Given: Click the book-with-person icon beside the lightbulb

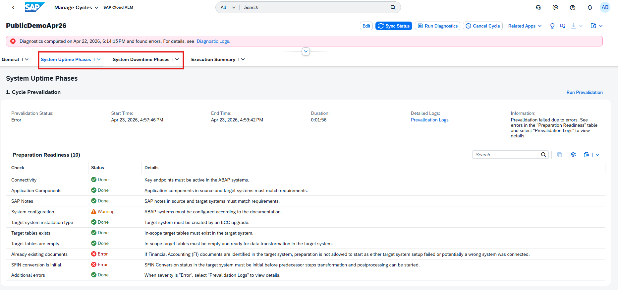Looking at the screenshot, I should pos(563,26).
